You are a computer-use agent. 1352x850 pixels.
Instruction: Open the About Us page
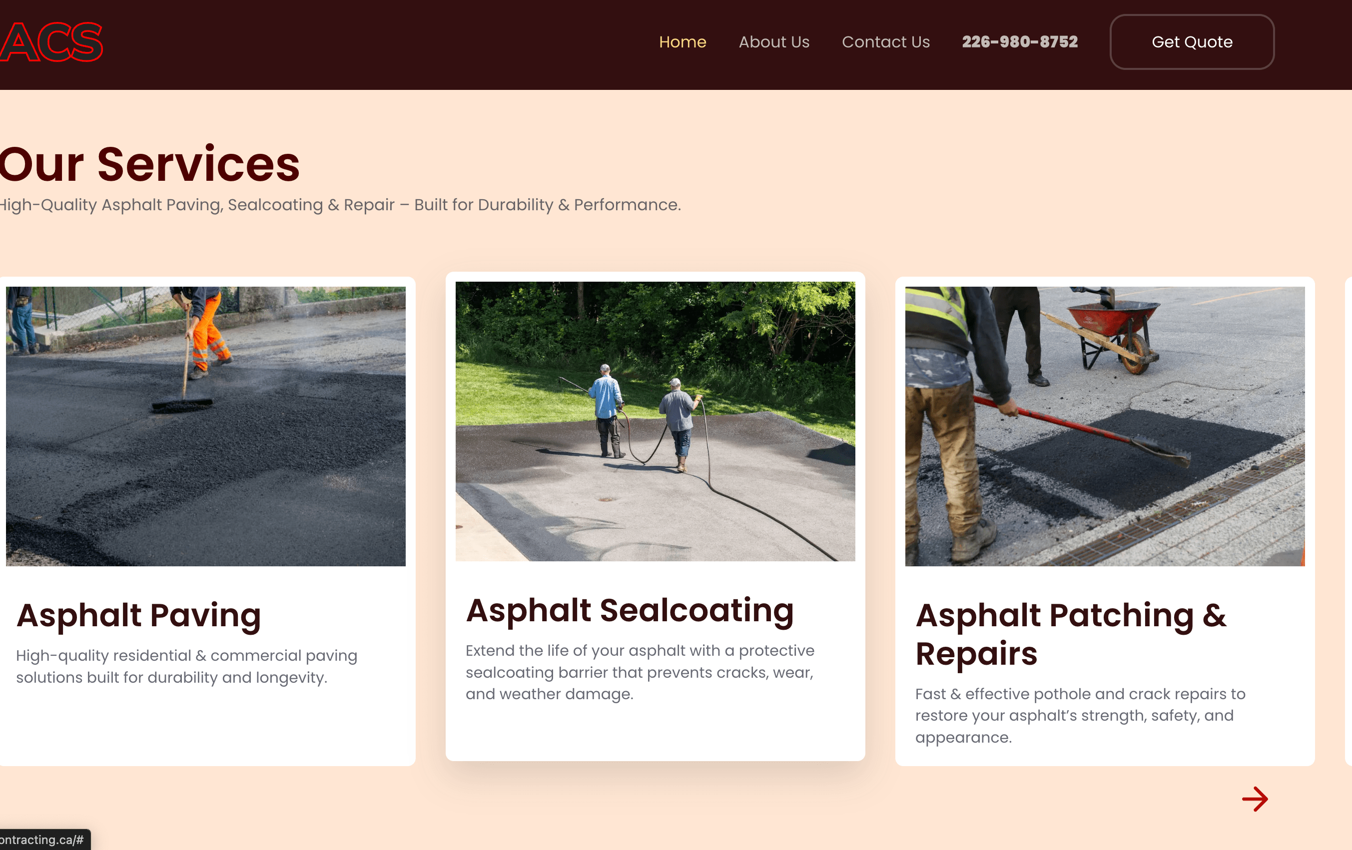click(774, 41)
